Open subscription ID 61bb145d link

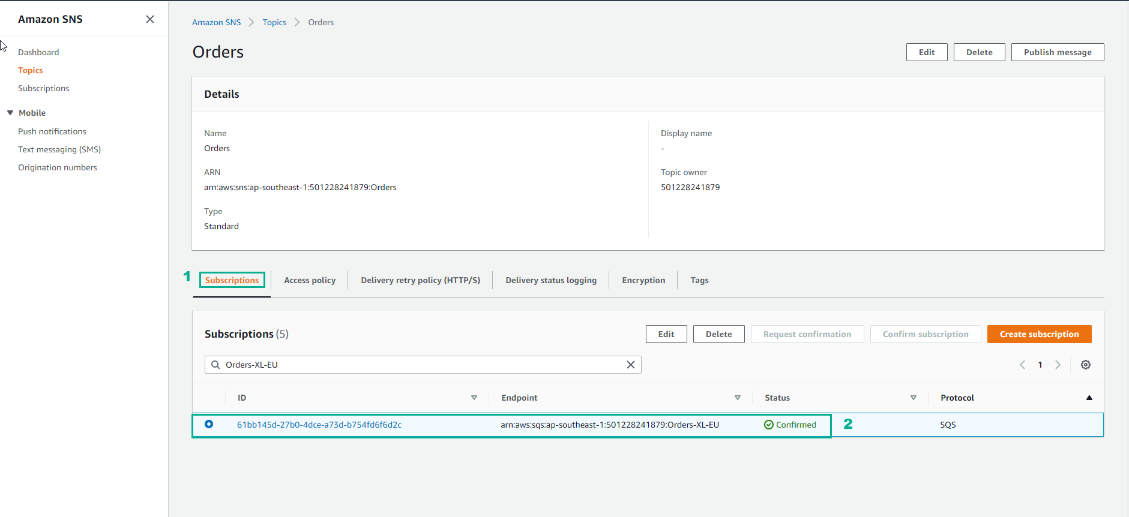coord(319,425)
